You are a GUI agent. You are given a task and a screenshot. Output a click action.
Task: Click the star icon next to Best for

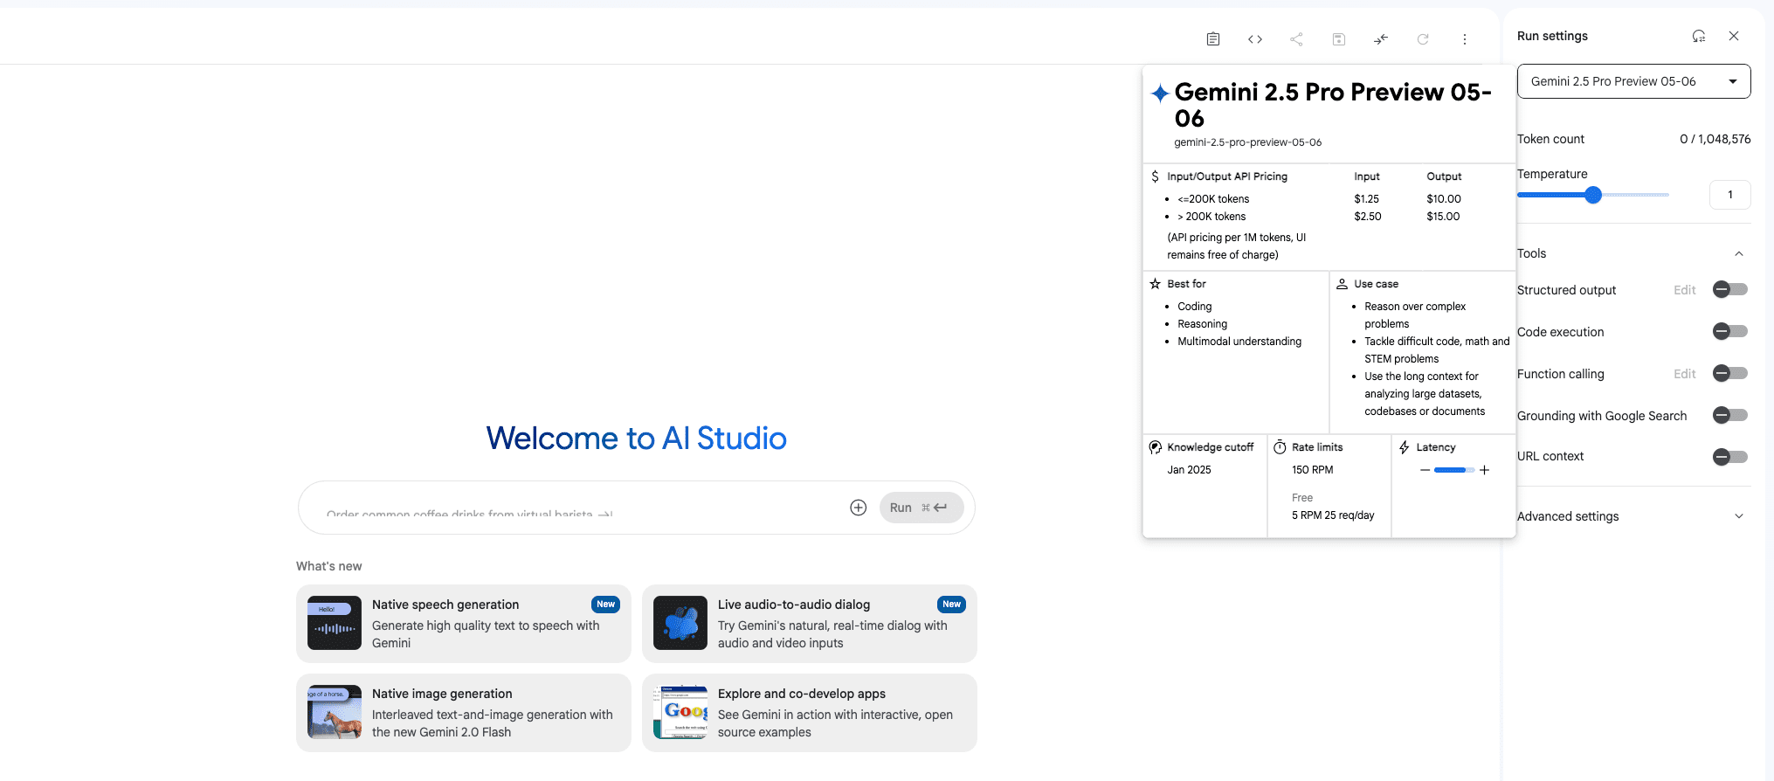[1156, 284]
